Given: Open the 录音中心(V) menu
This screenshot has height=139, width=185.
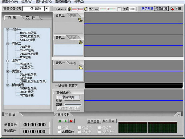Looking at the screenshot, I should 10,2.
